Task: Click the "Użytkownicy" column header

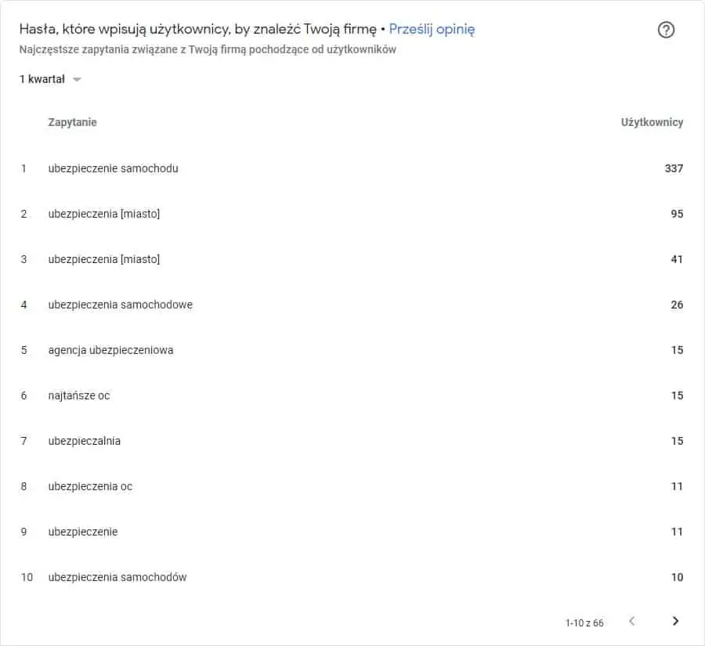Action: [x=652, y=122]
